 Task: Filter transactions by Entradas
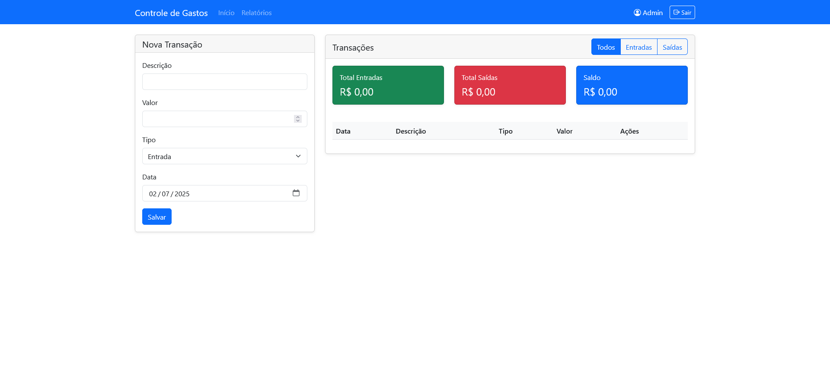(x=638, y=47)
